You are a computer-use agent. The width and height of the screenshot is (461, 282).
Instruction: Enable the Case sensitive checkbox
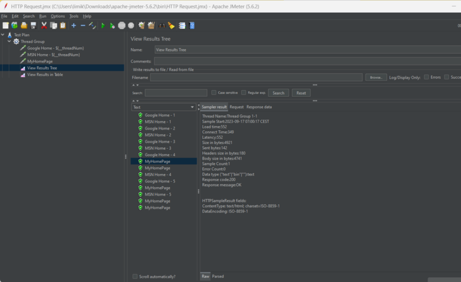coord(214,93)
